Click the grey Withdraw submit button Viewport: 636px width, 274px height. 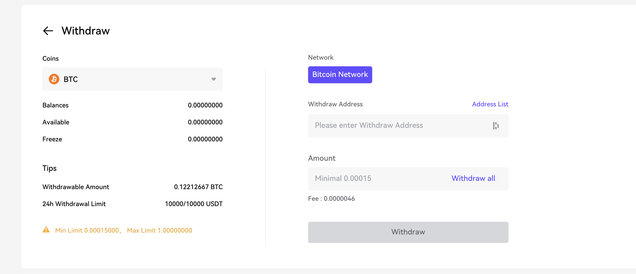pyautogui.click(x=408, y=232)
